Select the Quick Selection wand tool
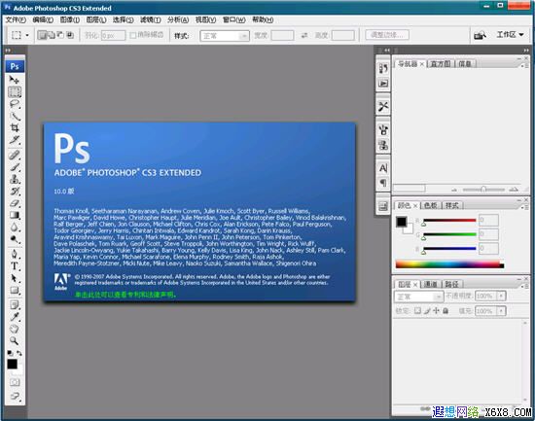This screenshot has height=421, width=535. pos(15,116)
